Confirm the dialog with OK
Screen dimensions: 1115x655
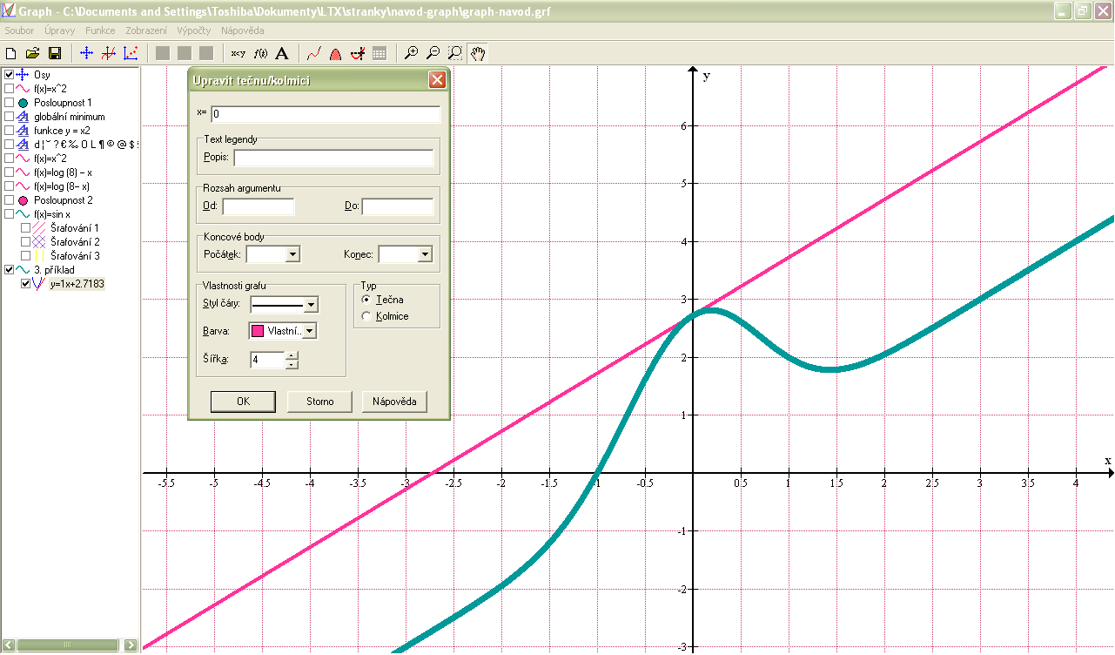point(243,402)
